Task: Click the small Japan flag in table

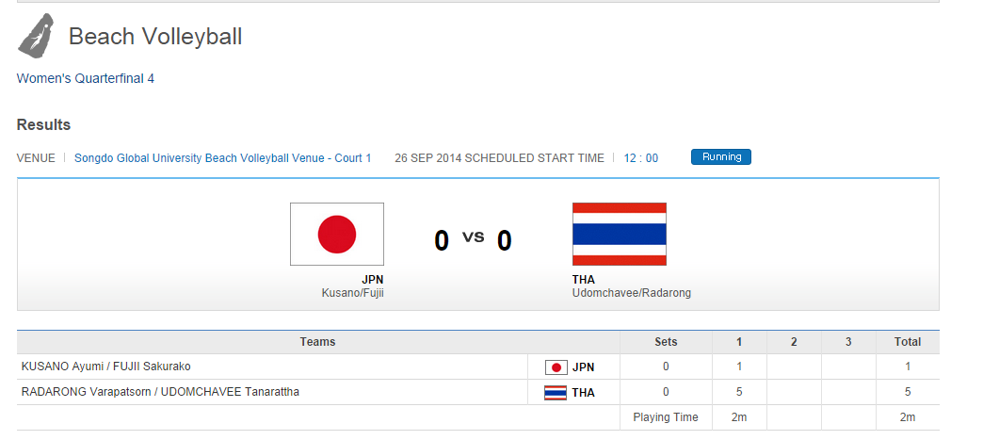Action: pyautogui.click(x=556, y=367)
